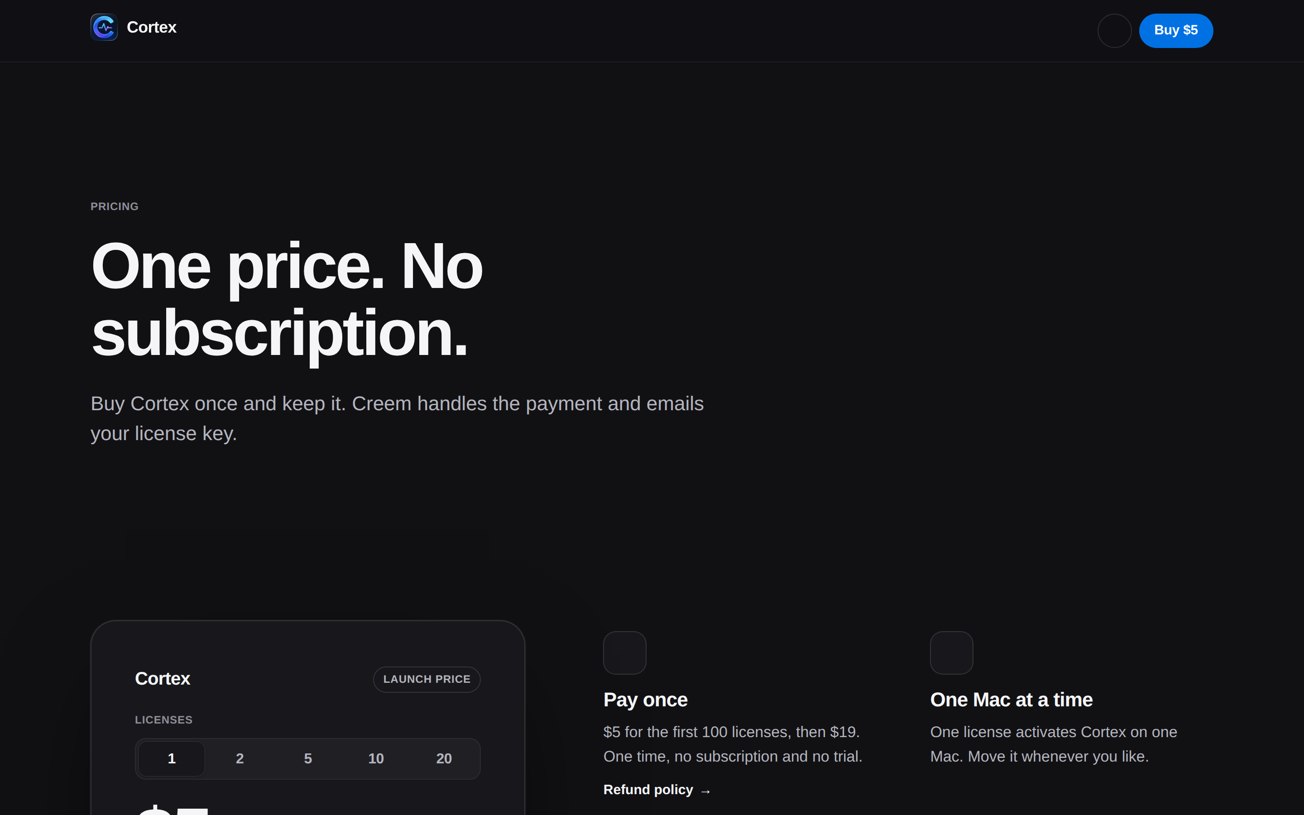Image resolution: width=1304 pixels, height=815 pixels.
Task: Click the LICENSES label
Action: point(163,719)
